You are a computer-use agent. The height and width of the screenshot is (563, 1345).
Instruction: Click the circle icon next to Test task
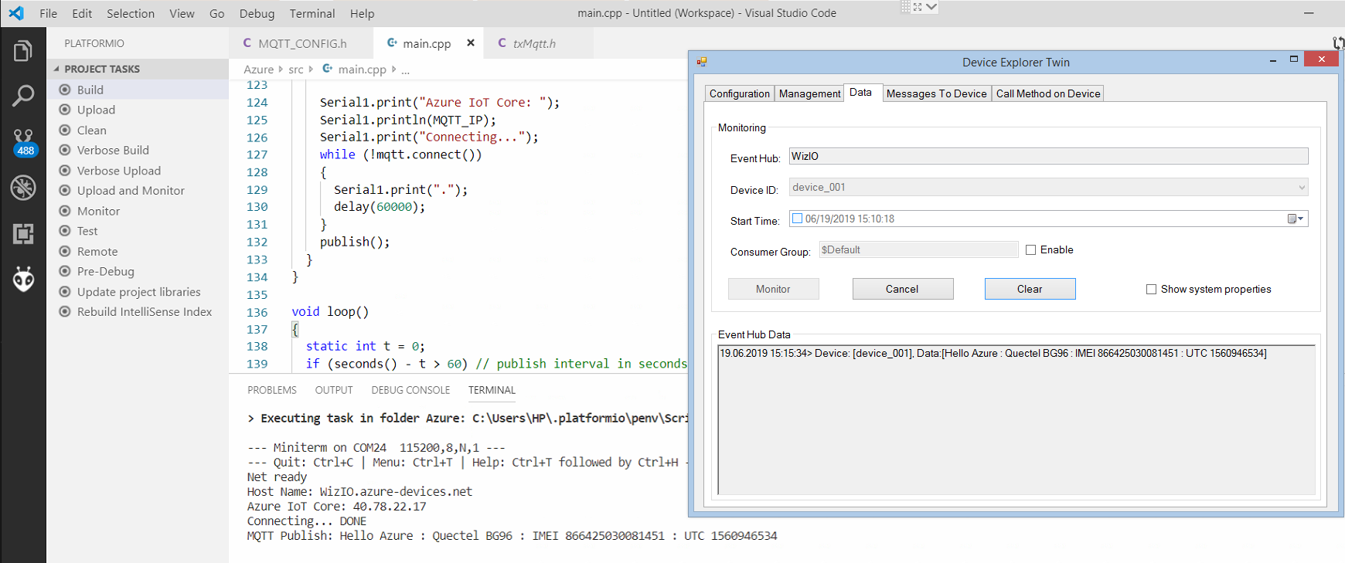point(65,231)
